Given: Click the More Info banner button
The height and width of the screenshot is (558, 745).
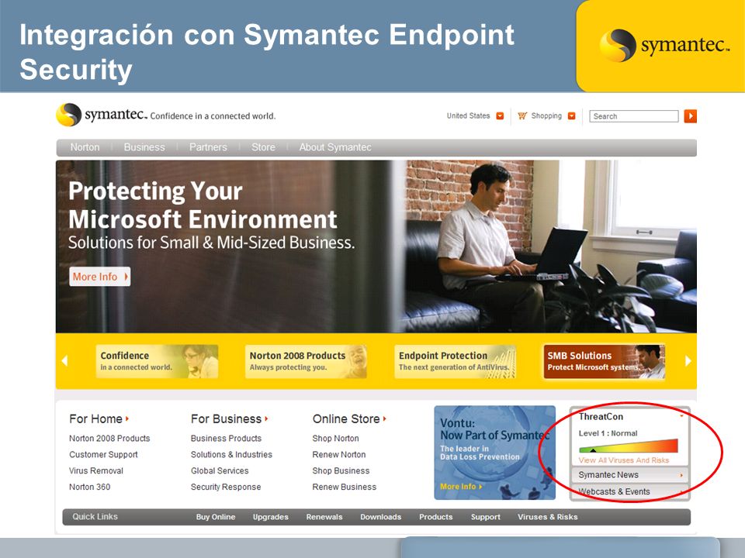Looking at the screenshot, I should coord(100,277).
